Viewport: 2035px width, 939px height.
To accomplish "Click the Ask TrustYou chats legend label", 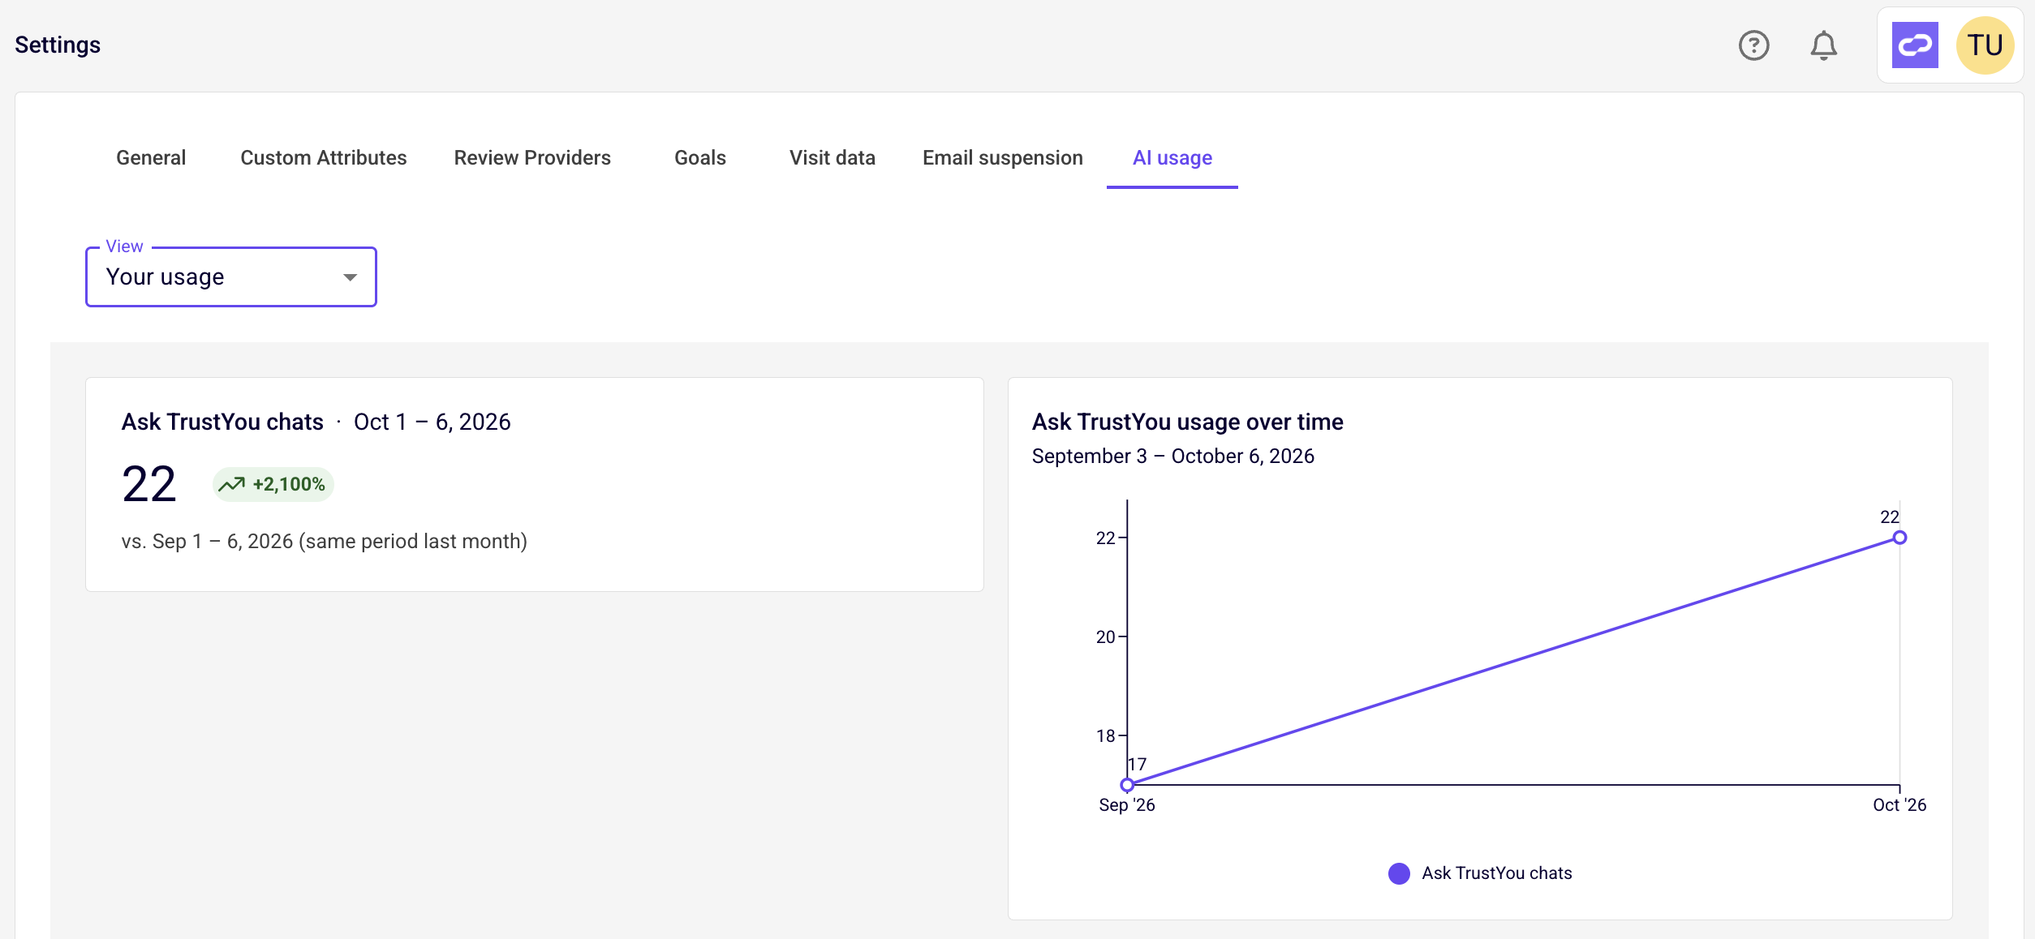I will pyautogui.click(x=1496, y=873).
